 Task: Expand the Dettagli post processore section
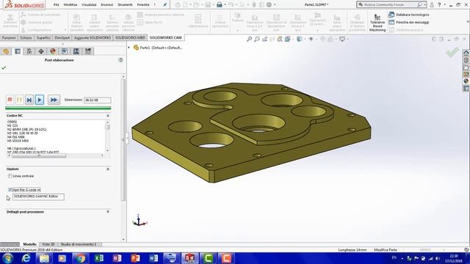(x=108, y=212)
